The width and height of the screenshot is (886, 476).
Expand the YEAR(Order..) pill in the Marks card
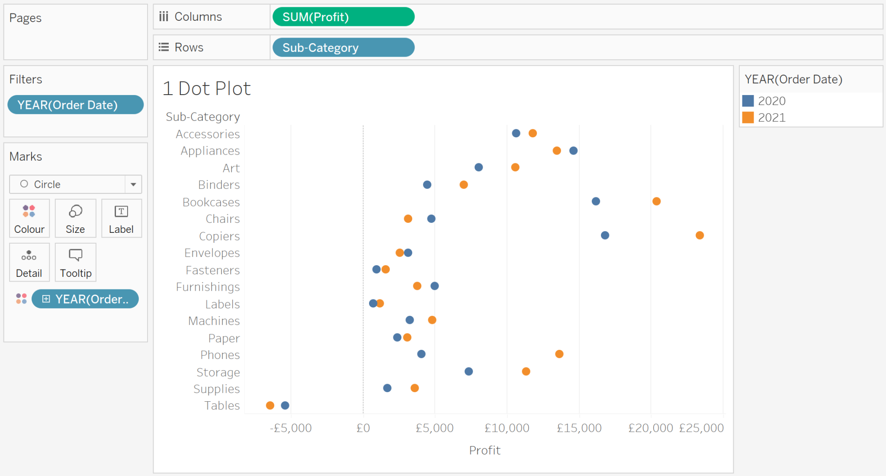47,298
